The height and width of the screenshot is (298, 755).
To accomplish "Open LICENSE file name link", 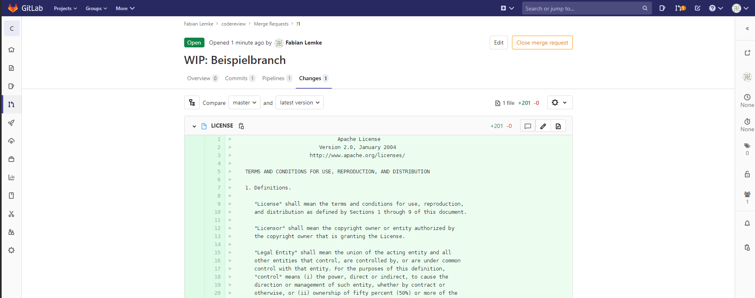I will [x=222, y=126].
